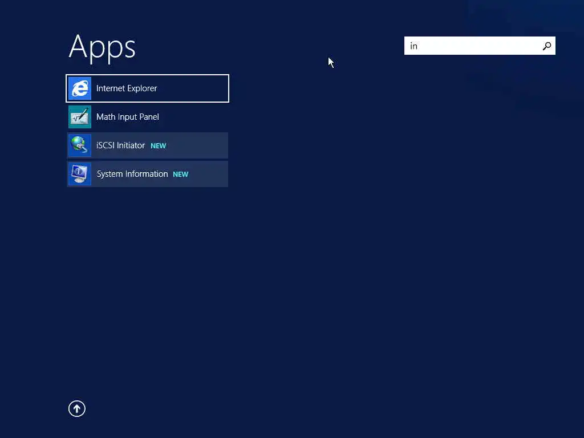Focus the Apps search text box
Screen dimensions: 584x438
click(x=480, y=46)
